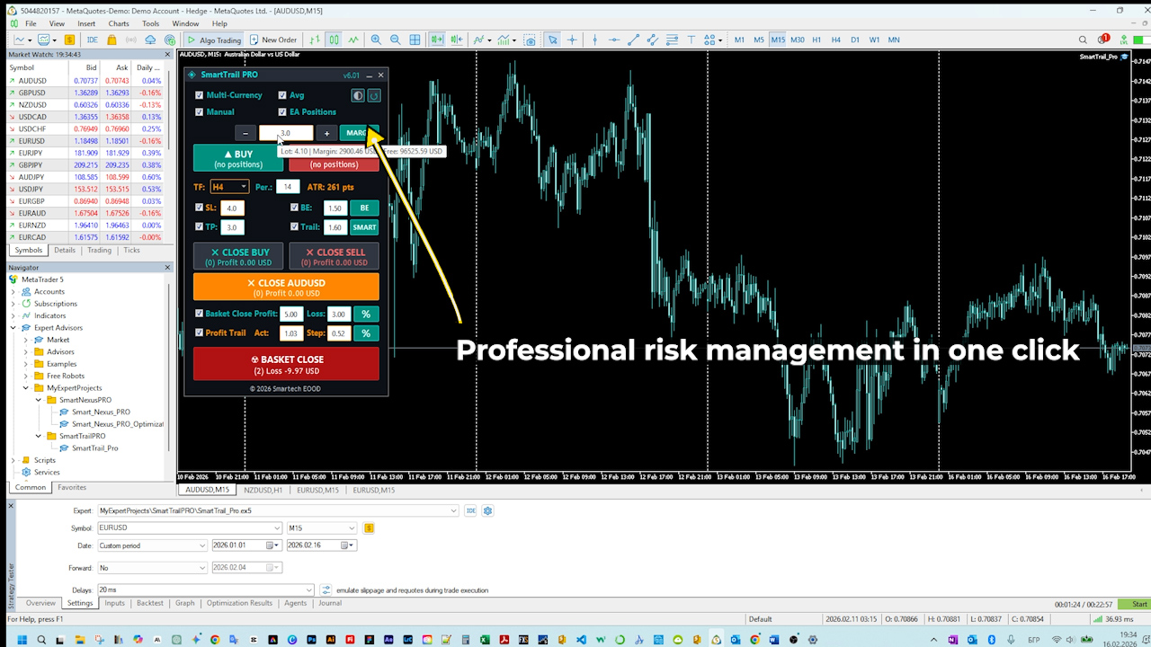Click the zoom out magnifier icon

(395, 40)
